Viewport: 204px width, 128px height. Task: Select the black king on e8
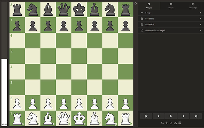pyautogui.click(x=79, y=9)
